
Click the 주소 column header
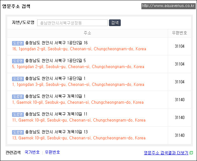pyautogui.click(x=87, y=33)
